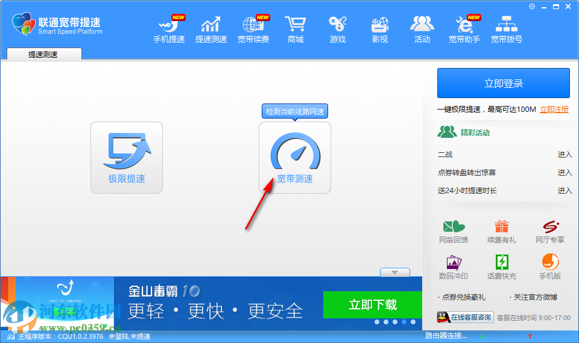Viewport: 579px width, 343px height.
Task: Select the fourth banner carousel dot
Action: click(x=404, y=322)
